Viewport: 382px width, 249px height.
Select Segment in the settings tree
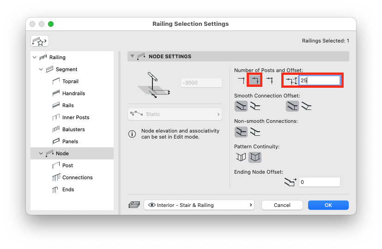tap(66, 69)
